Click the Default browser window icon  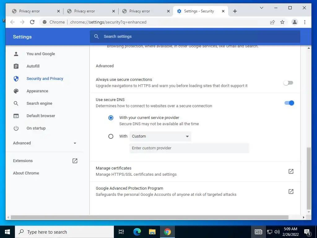16,116
